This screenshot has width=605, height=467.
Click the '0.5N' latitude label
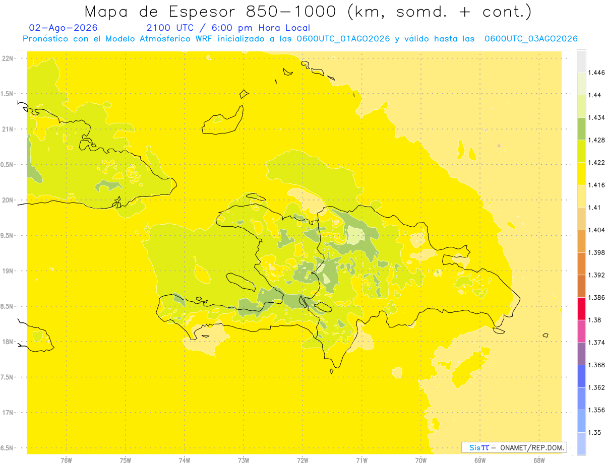pyautogui.click(x=8, y=165)
